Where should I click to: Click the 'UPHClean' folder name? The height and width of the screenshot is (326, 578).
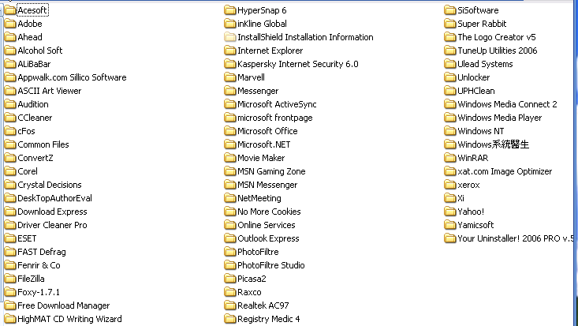pyautogui.click(x=476, y=91)
